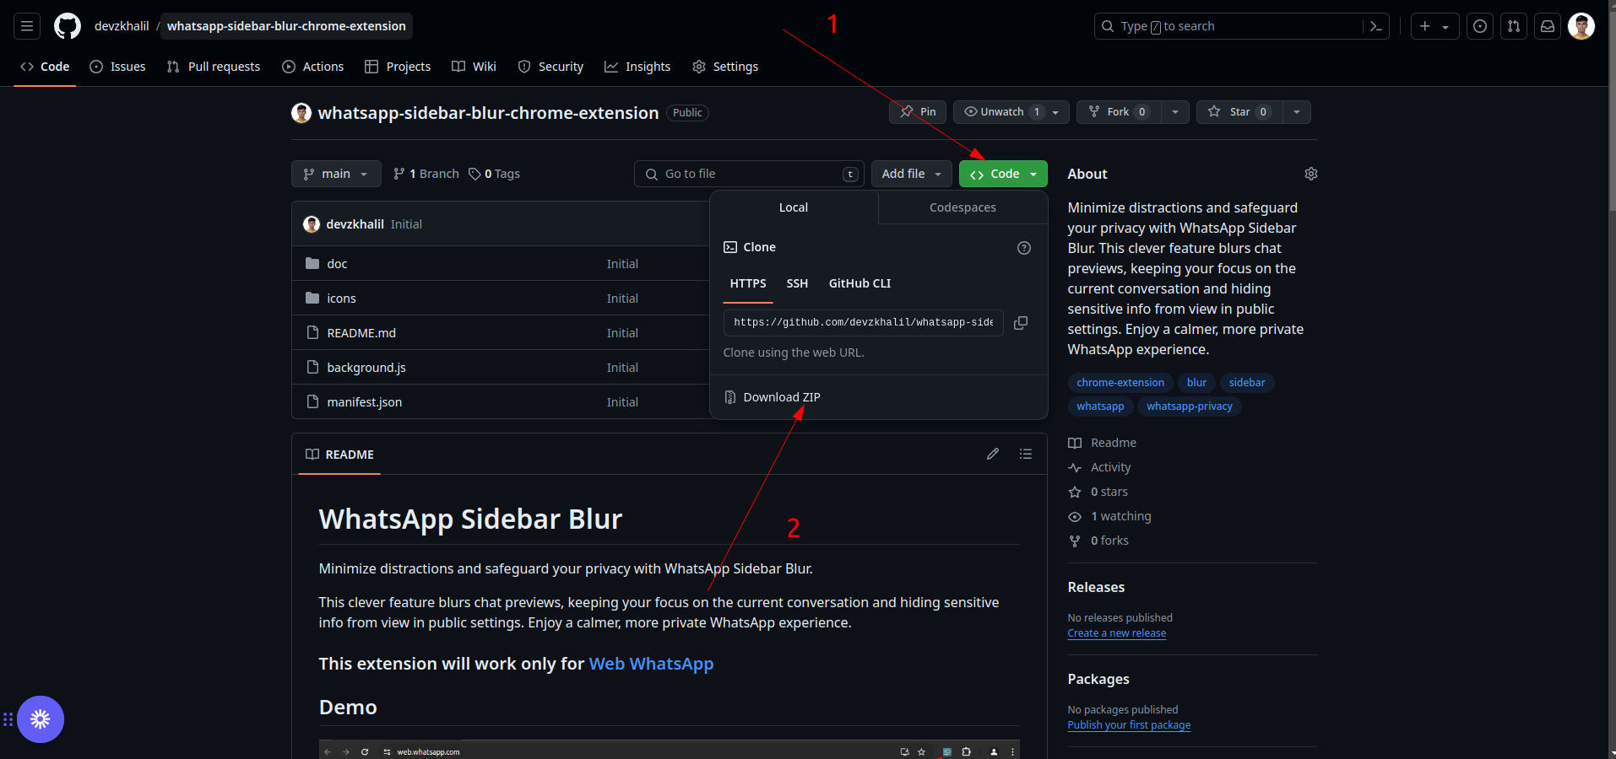Open user profile avatar menu
The width and height of the screenshot is (1616, 759).
1581,26
